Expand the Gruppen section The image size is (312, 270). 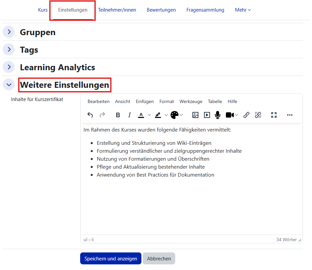(x=9, y=32)
